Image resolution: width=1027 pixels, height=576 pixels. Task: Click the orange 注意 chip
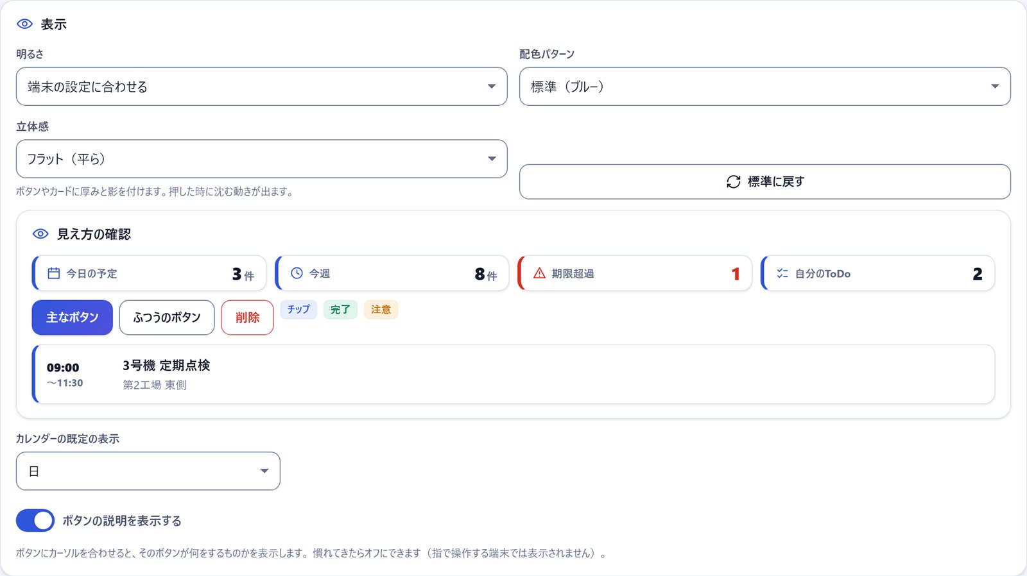tap(381, 310)
